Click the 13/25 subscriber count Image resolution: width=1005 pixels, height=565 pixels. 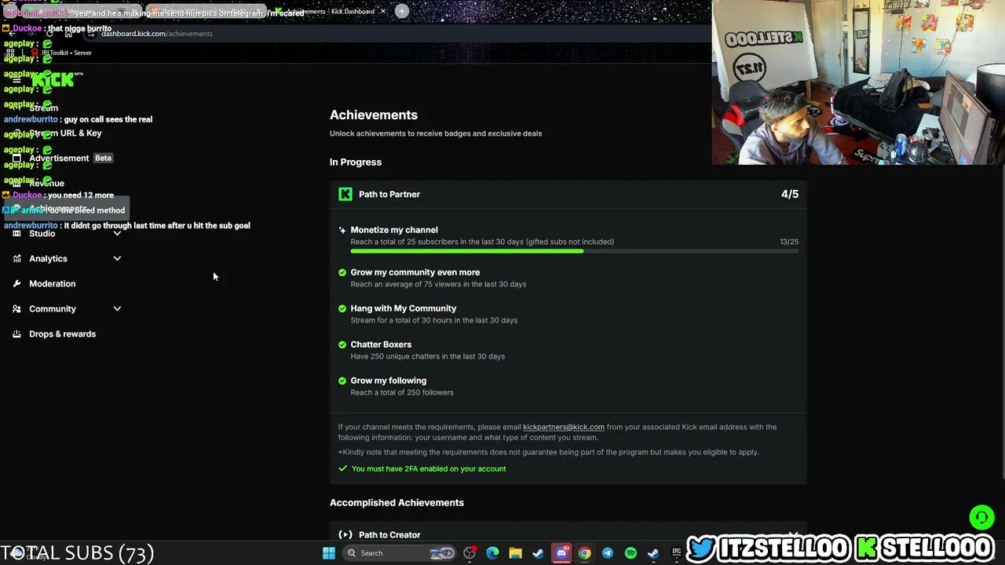point(789,242)
